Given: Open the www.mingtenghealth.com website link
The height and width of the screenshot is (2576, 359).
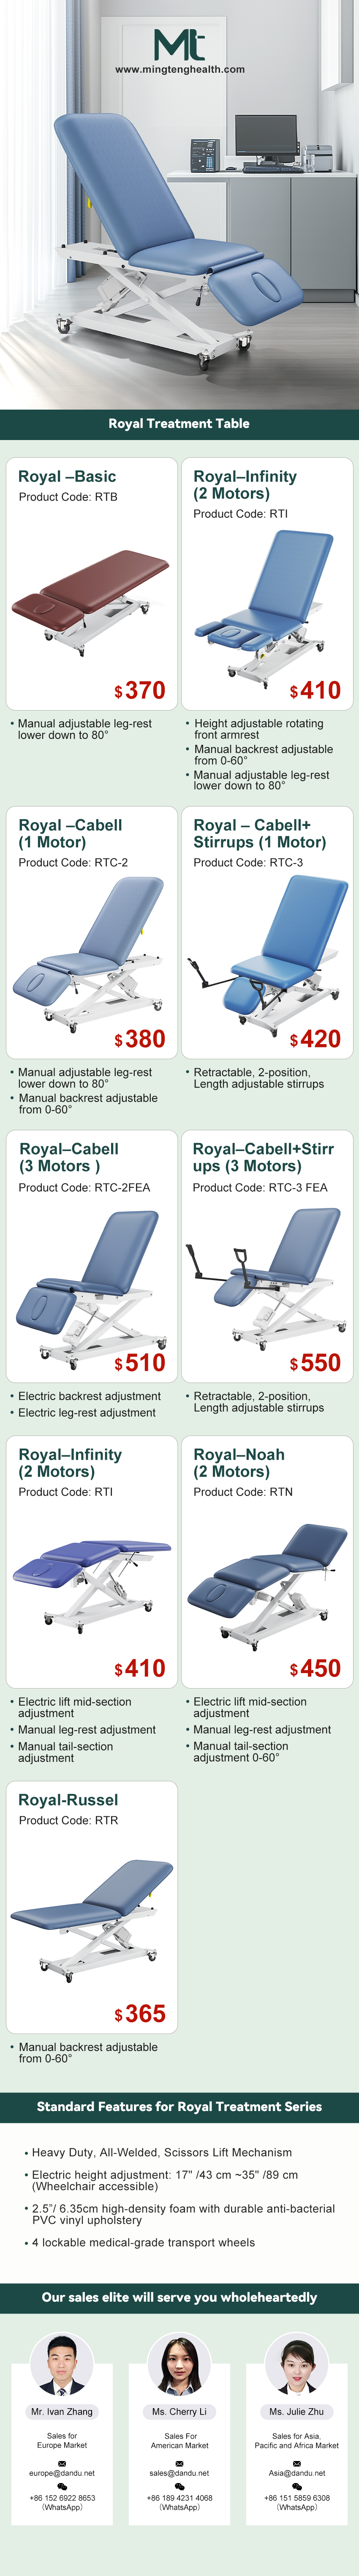Looking at the screenshot, I should pyautogui.click(x=180, y=70).
